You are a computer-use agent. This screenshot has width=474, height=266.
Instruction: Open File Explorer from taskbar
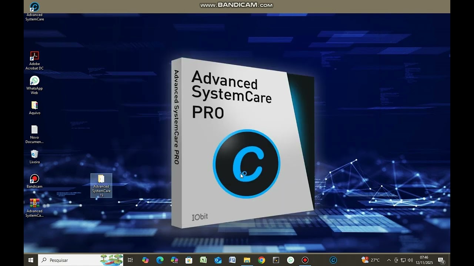(247, 260)
